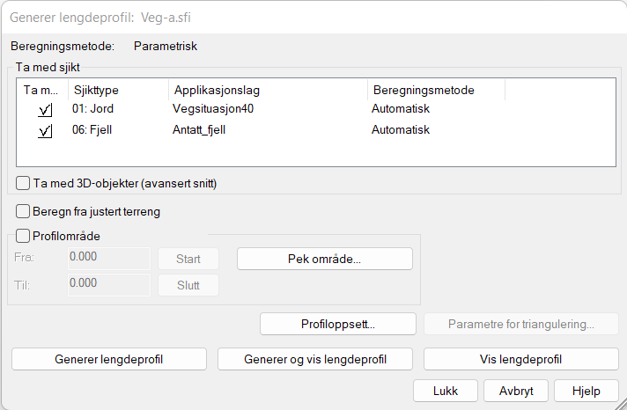The height and width of the screenshot is (410, 627).
Task: Open Profiloppsett... settings
Action: tap(338, 324)
